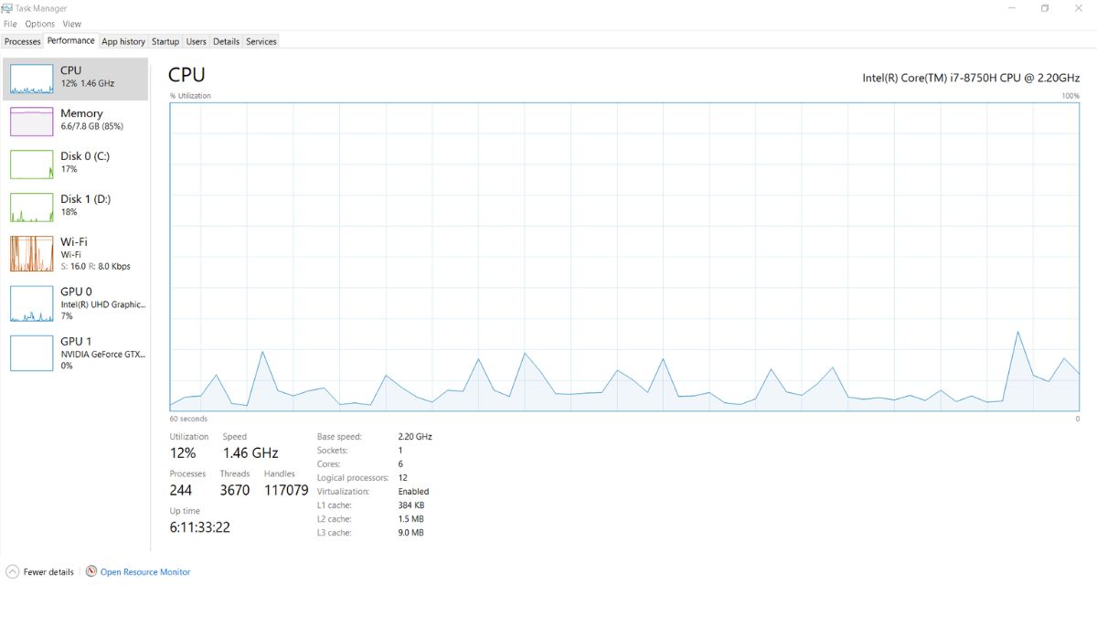Image resolution: width=1097 pixels, height=617 pixels.
Task: Click the Resource Monitor icon
Action: 91,571
